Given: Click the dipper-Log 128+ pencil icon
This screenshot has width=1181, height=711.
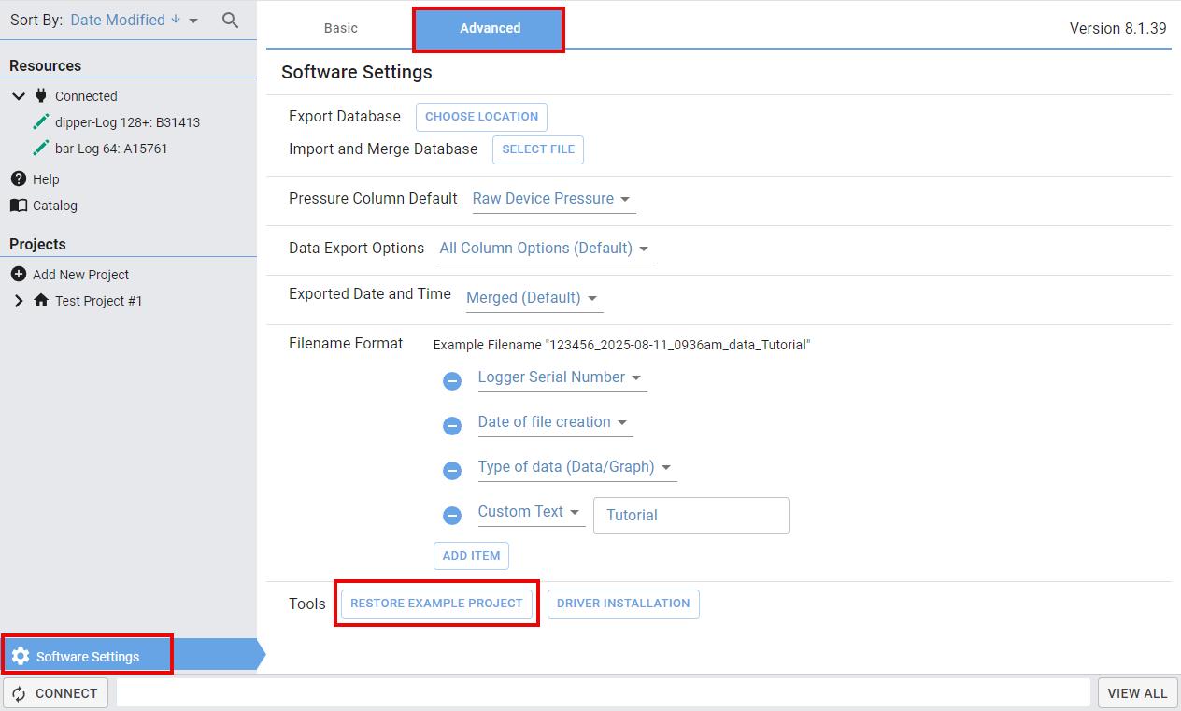Looking at the screenshot, I should (40, 122).
